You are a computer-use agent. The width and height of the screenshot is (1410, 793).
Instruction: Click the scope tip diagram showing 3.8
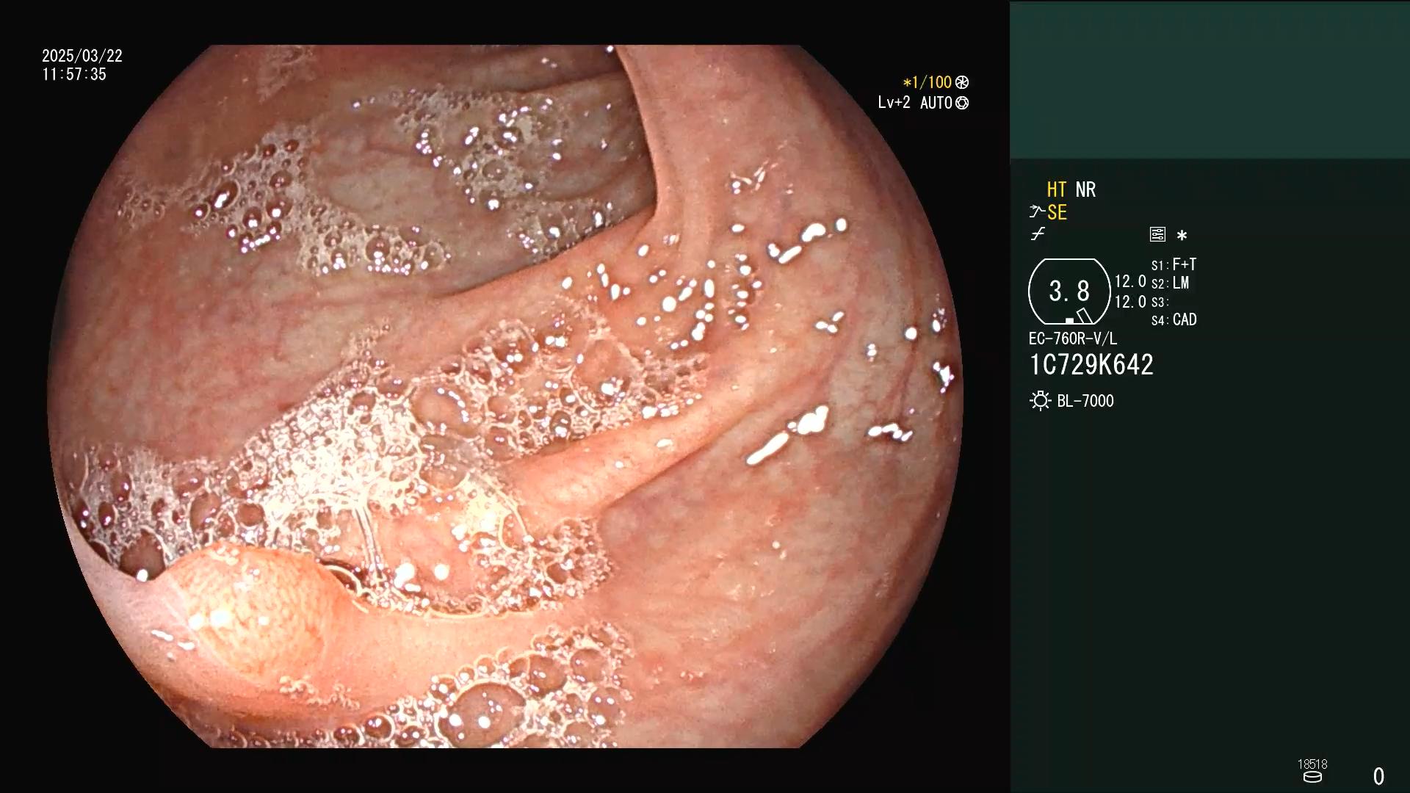click(1069, 292)
